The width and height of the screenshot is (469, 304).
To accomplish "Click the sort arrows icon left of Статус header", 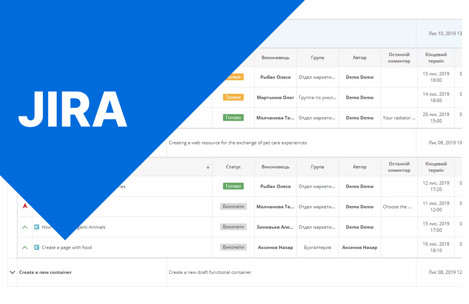I will [208, 167].
